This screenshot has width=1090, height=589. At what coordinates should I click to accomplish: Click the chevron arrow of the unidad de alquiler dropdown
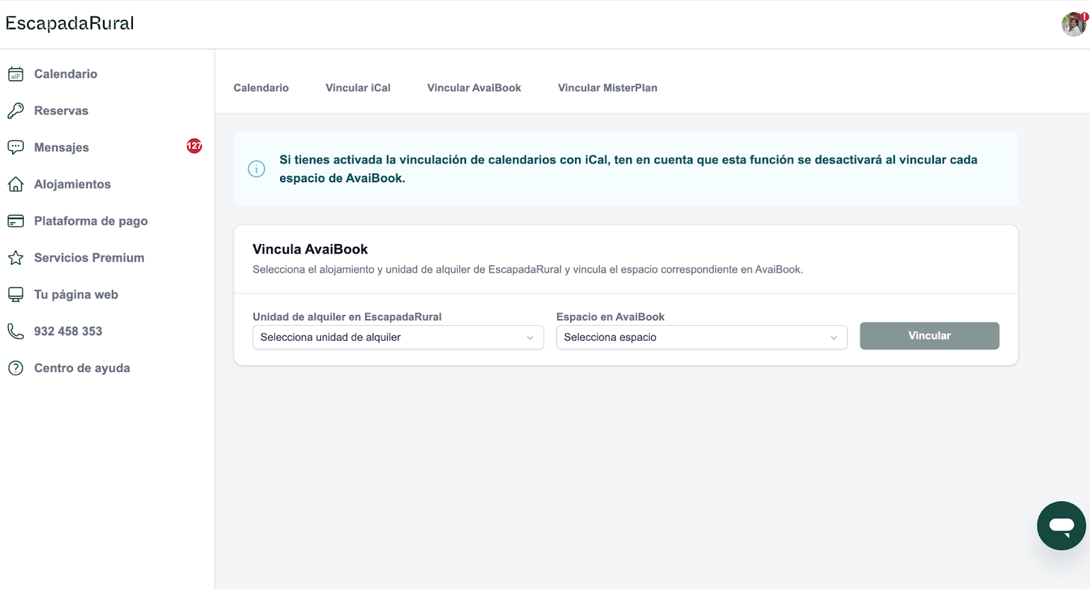pyautogui.click(x=530, y=338)
